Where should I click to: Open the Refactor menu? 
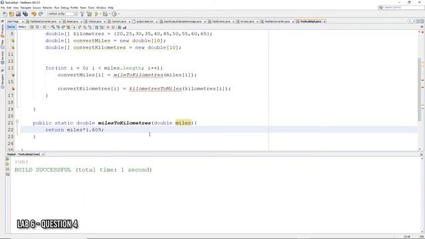[47, 7]
